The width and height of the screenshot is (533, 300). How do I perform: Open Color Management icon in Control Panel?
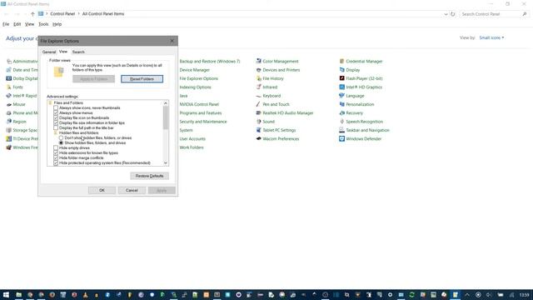tap(259, 61)
